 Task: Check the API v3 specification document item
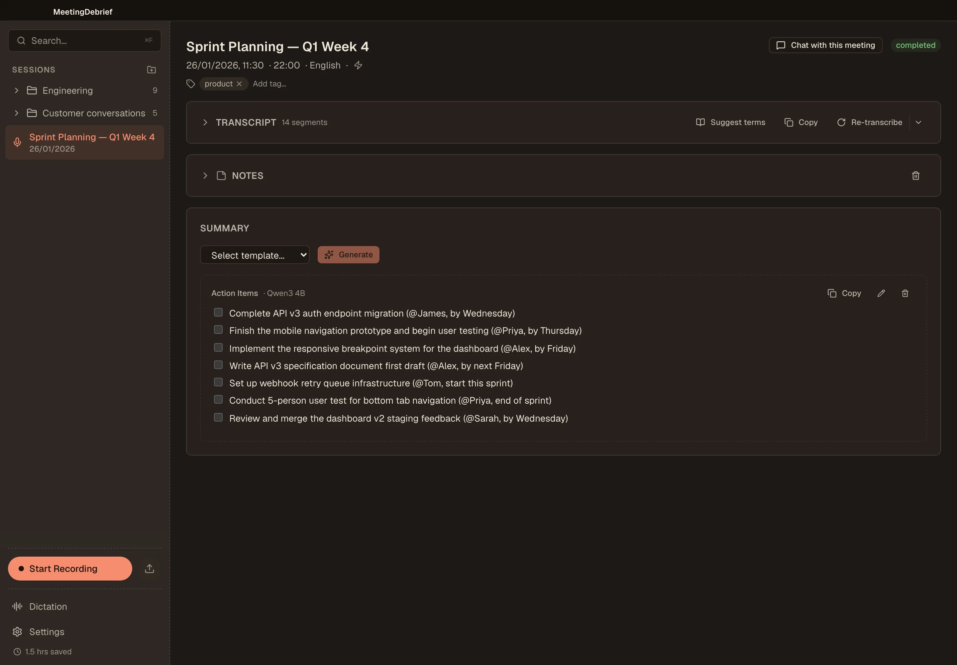tap(218, 364)
